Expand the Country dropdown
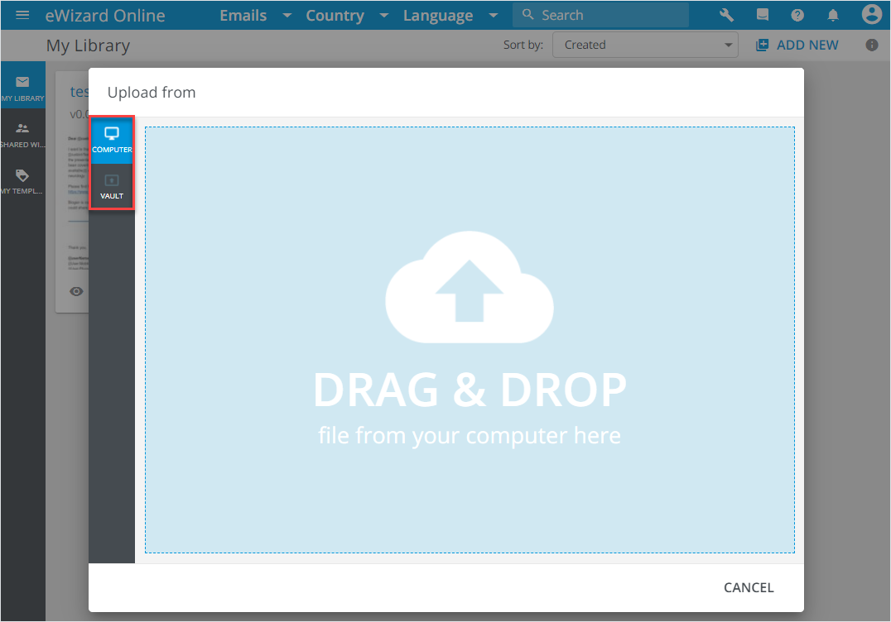 coord(346,16)
